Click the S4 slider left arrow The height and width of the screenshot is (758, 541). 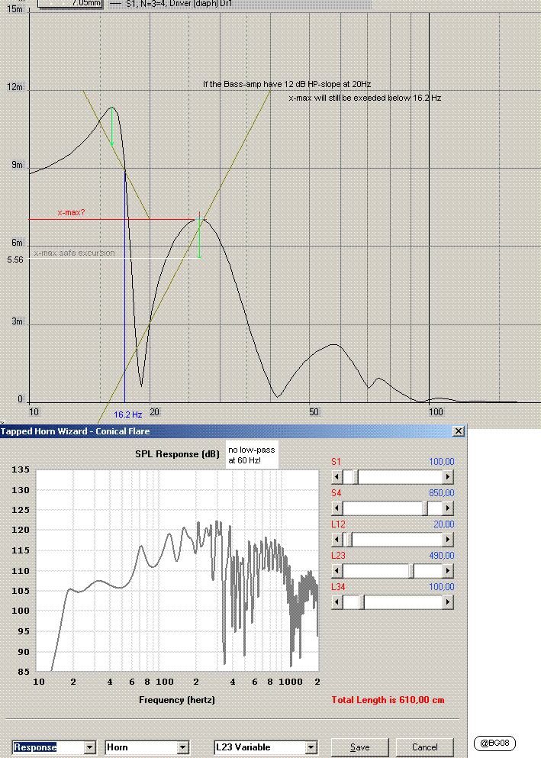(337, 508)
